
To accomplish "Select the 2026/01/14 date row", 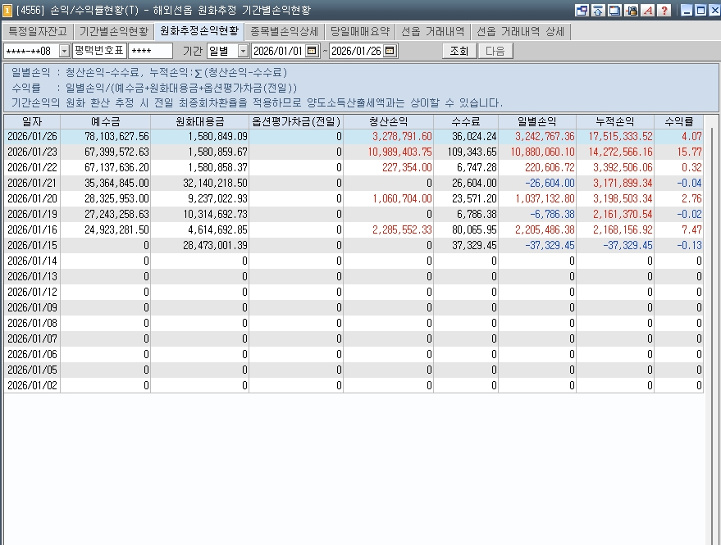I will [x=354, y=261].
